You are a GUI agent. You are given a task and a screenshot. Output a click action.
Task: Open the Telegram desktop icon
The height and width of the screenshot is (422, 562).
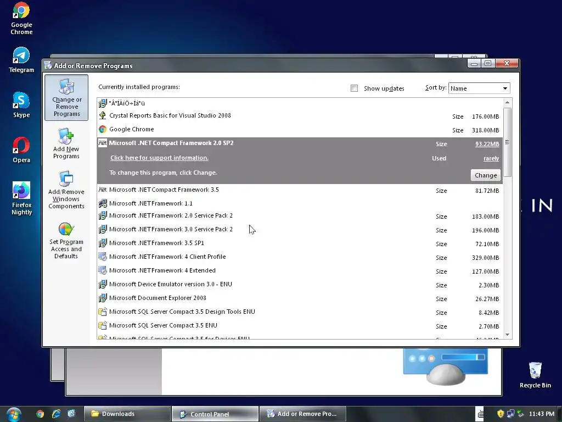pyautogui.click(x=21, y=60)
